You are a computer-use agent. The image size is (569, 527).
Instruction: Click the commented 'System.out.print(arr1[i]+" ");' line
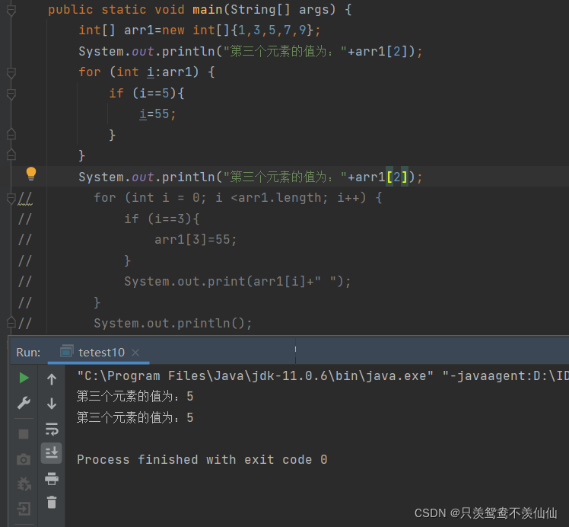tap(237, 282)
